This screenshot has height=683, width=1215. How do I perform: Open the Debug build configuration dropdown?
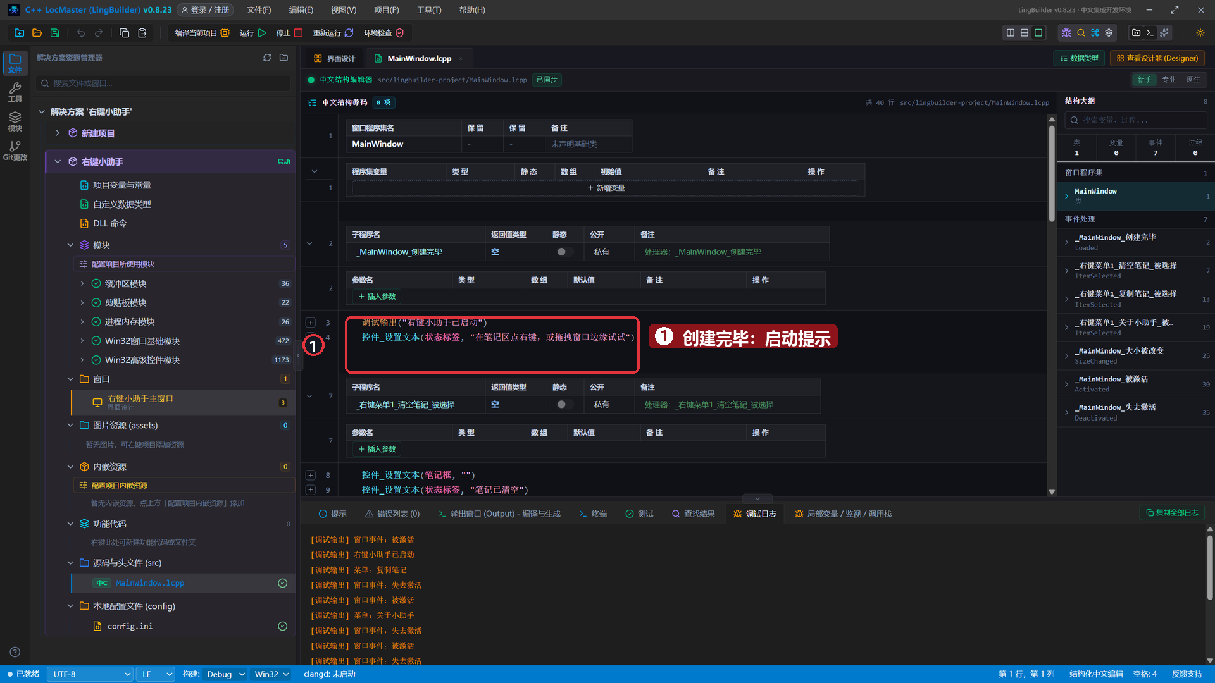[225, 674]
